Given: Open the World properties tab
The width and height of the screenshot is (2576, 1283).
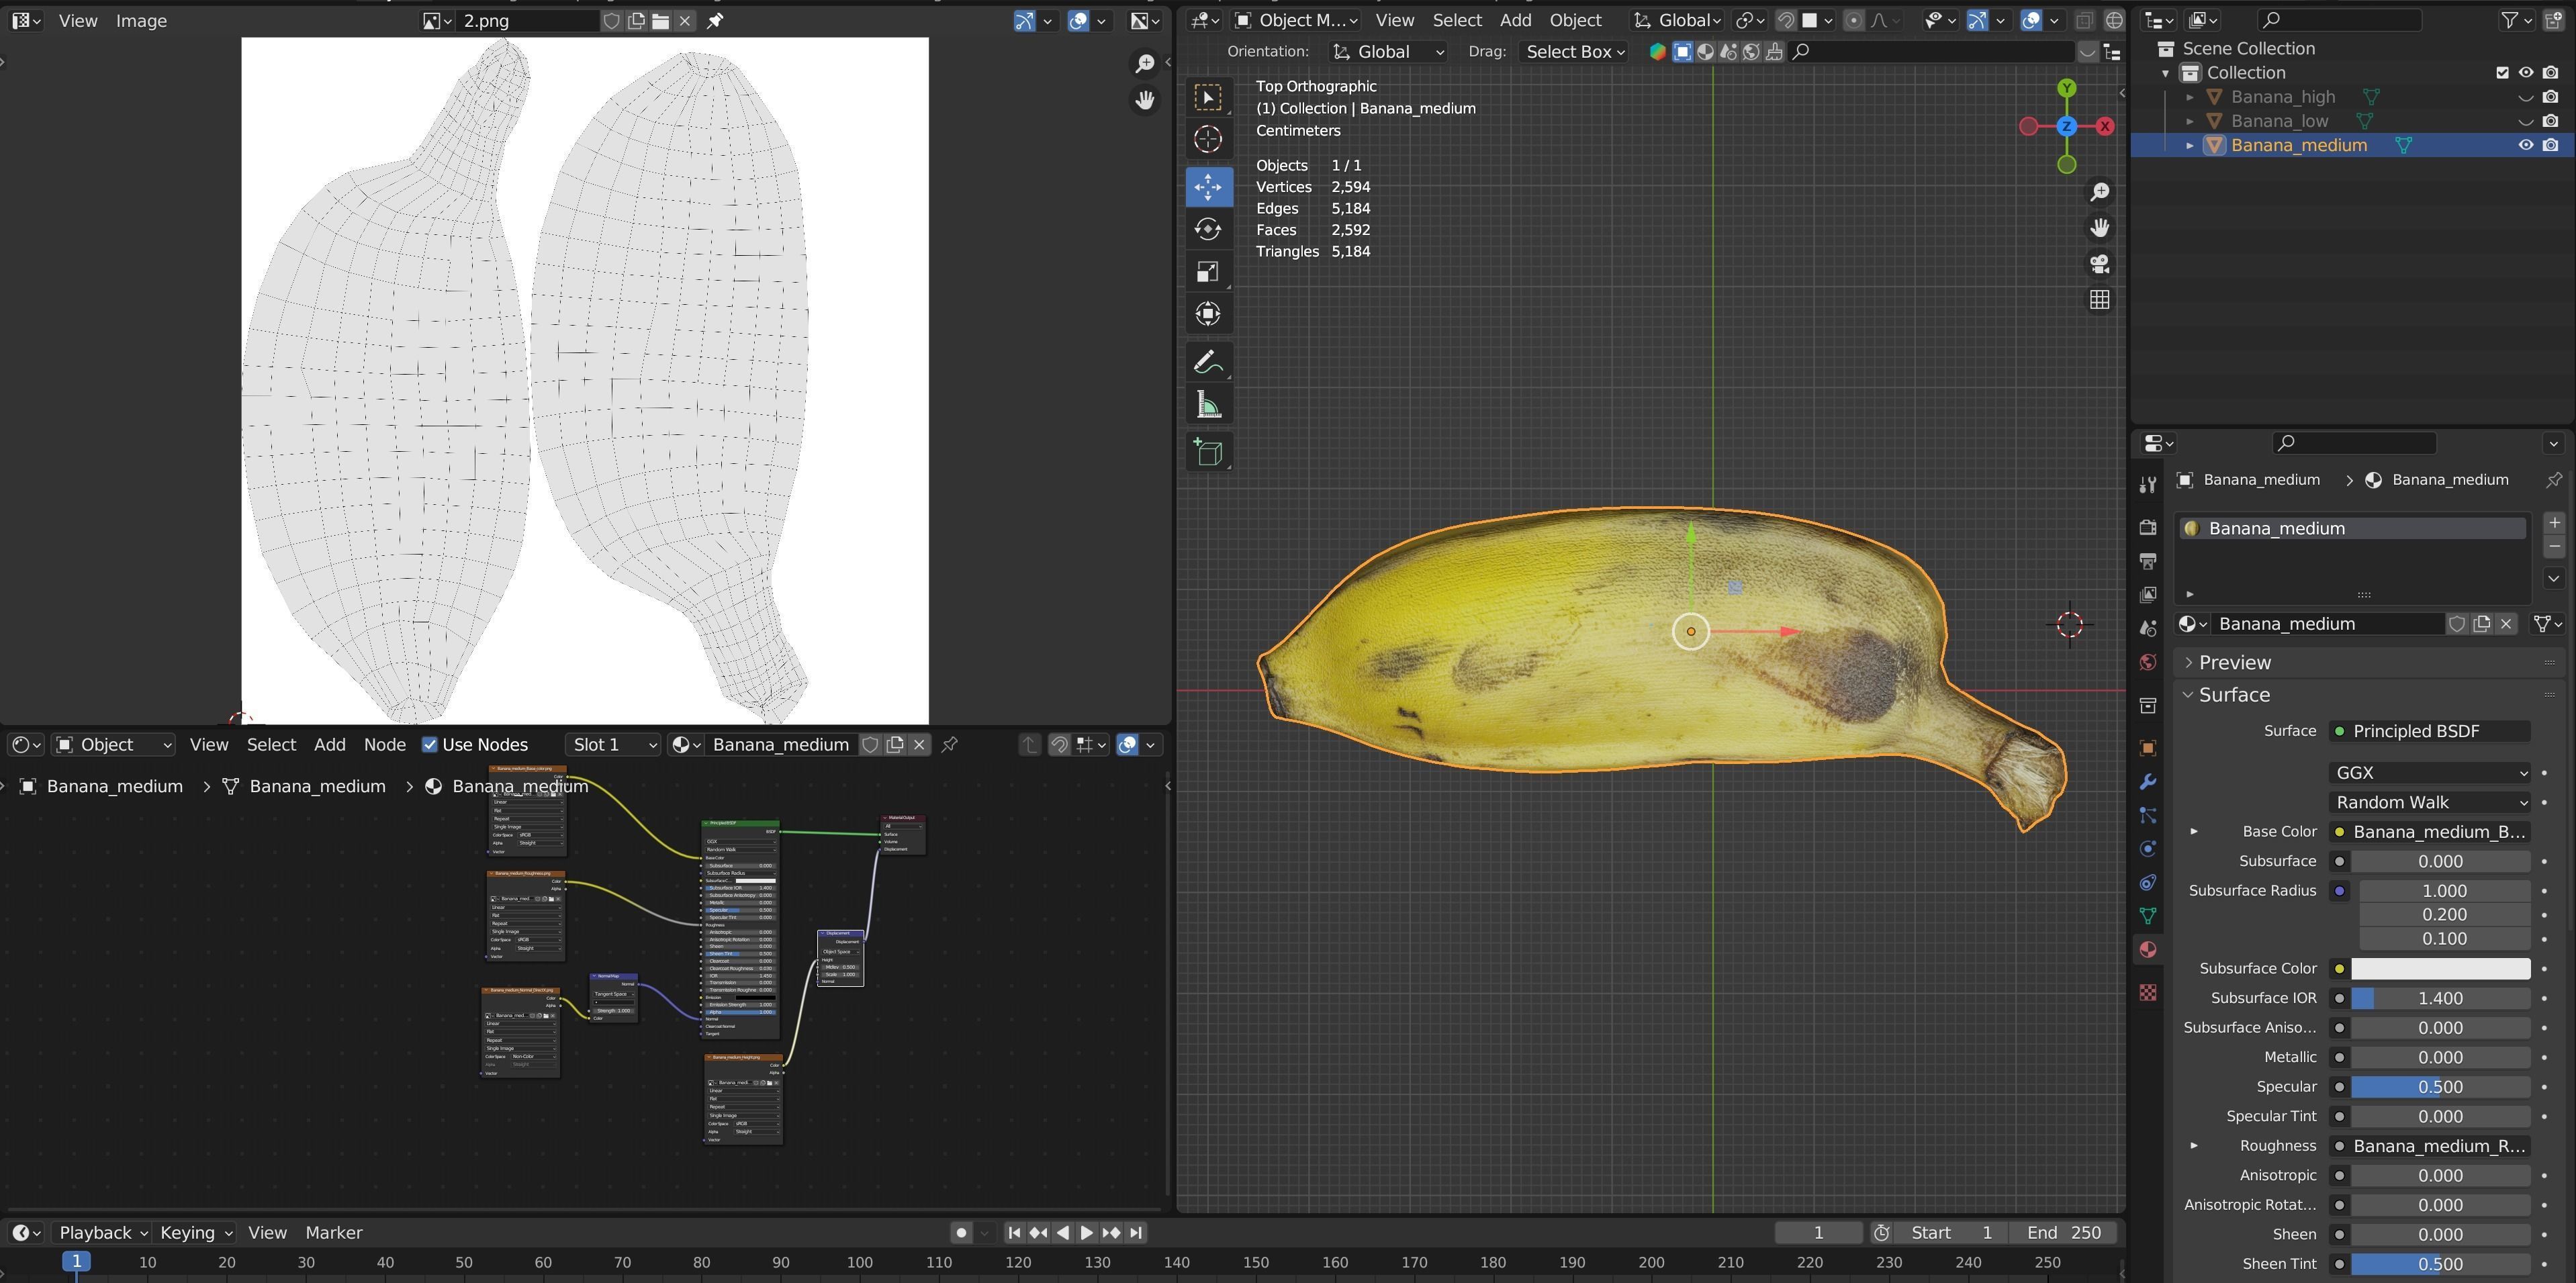Looking at the screenshot, I should pyautogui.click(x=2147, y=662).
